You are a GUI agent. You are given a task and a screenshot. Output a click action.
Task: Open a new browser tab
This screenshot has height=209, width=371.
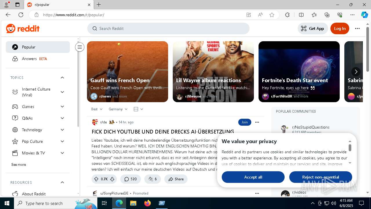pos(99,5)
